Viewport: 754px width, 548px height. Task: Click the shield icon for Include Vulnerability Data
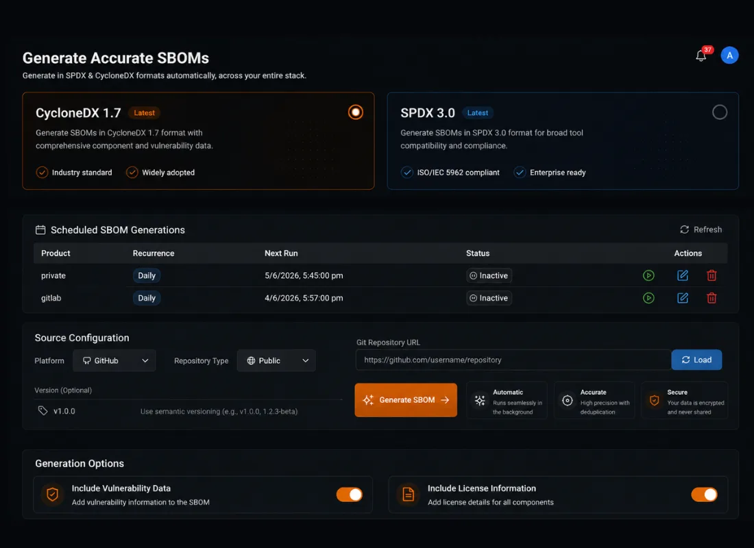click(52, 494)
